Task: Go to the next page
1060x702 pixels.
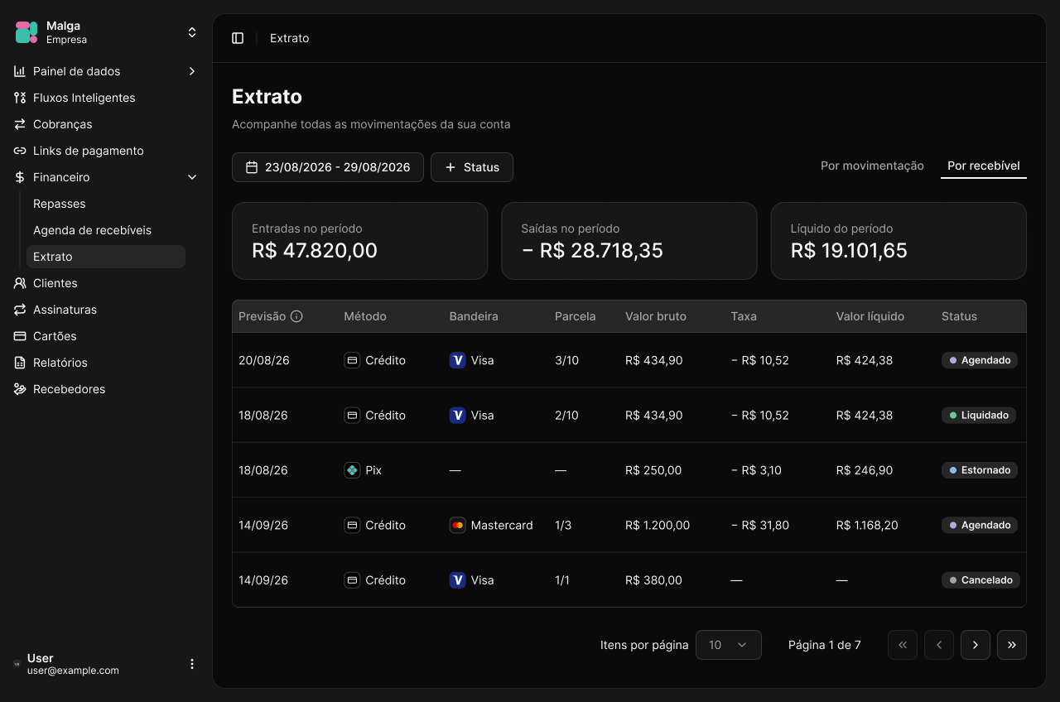Action: coord(976,645)
